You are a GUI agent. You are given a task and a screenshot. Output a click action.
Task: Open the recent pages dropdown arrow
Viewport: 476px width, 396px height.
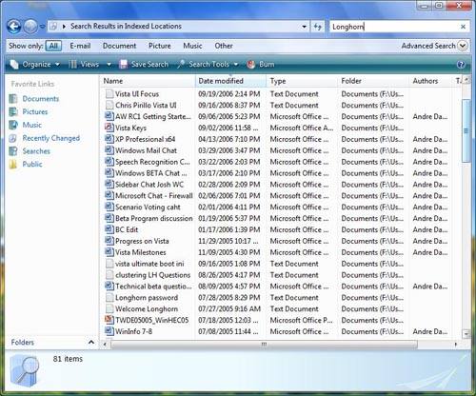(x=42, y=27)
